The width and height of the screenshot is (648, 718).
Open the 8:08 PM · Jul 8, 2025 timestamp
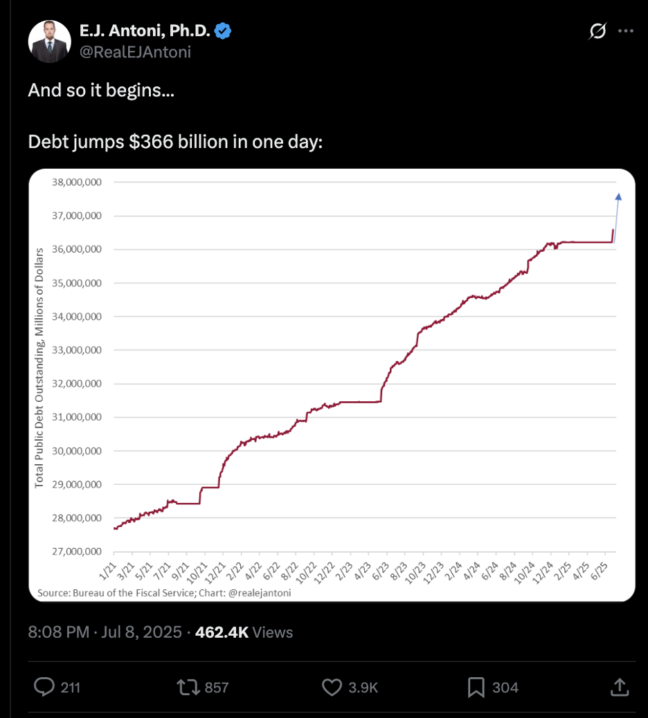pyautogui.click(x=105, y=632)
